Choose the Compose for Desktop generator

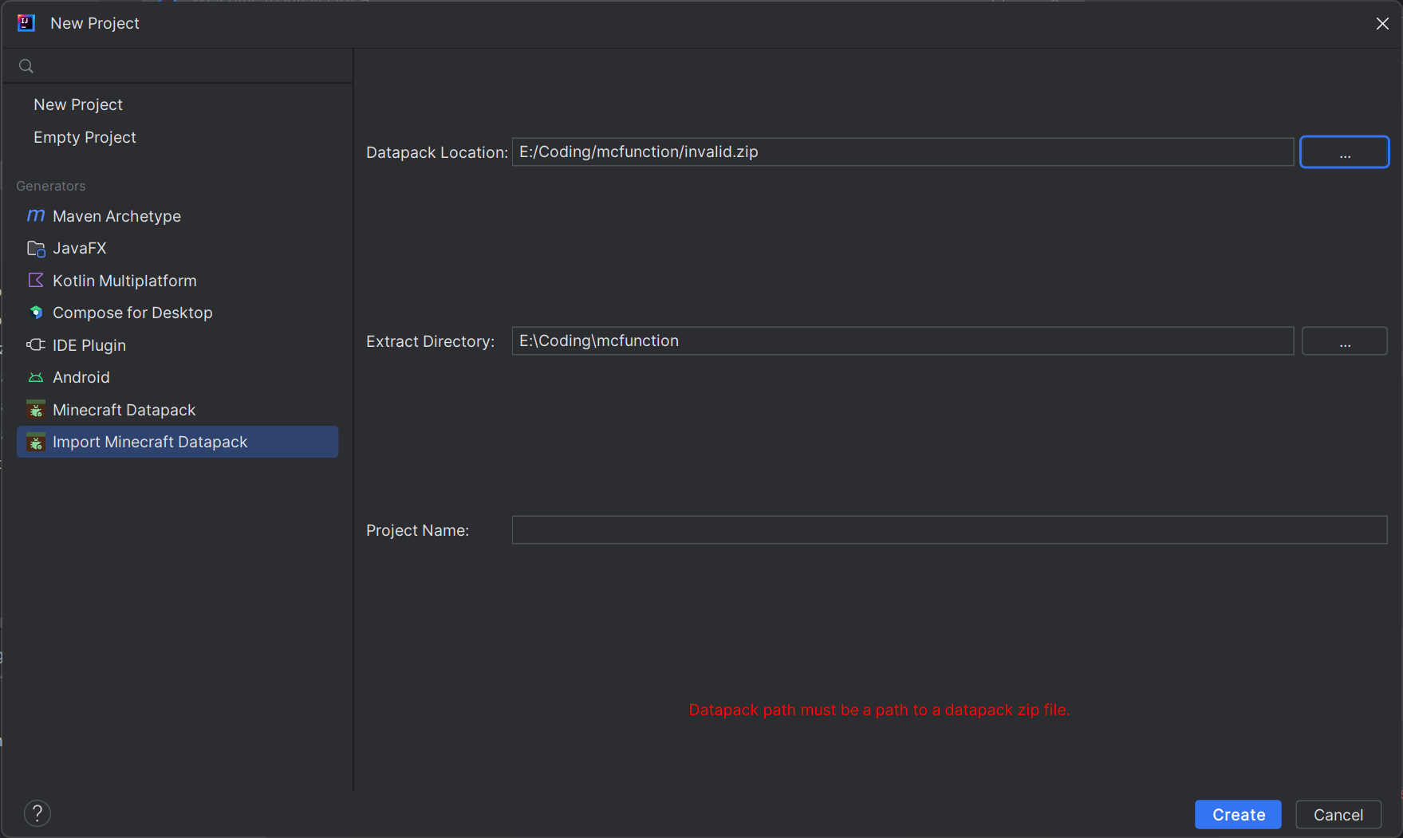tap(177, 313)
